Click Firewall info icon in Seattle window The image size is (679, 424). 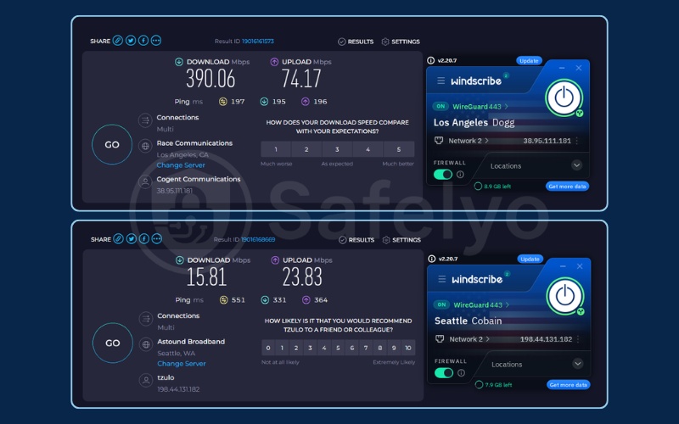click(x=461, y=373)
